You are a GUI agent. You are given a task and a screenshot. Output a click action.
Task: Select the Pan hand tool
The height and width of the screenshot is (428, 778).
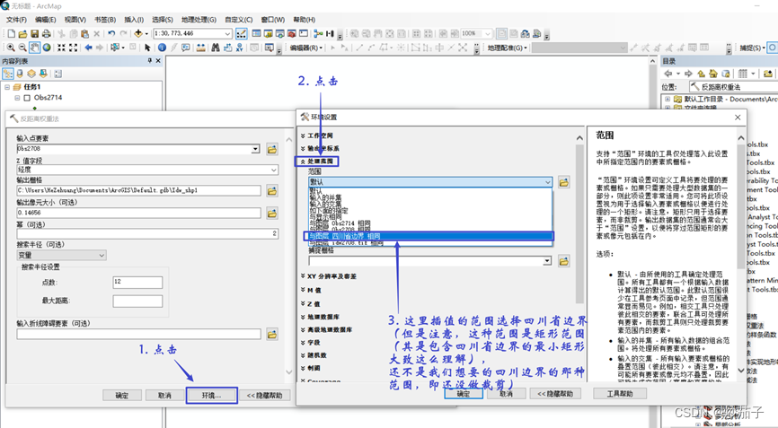(34, 48)
